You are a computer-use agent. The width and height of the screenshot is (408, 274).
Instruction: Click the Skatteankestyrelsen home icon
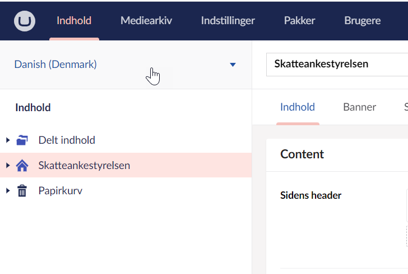click(22, 166)
